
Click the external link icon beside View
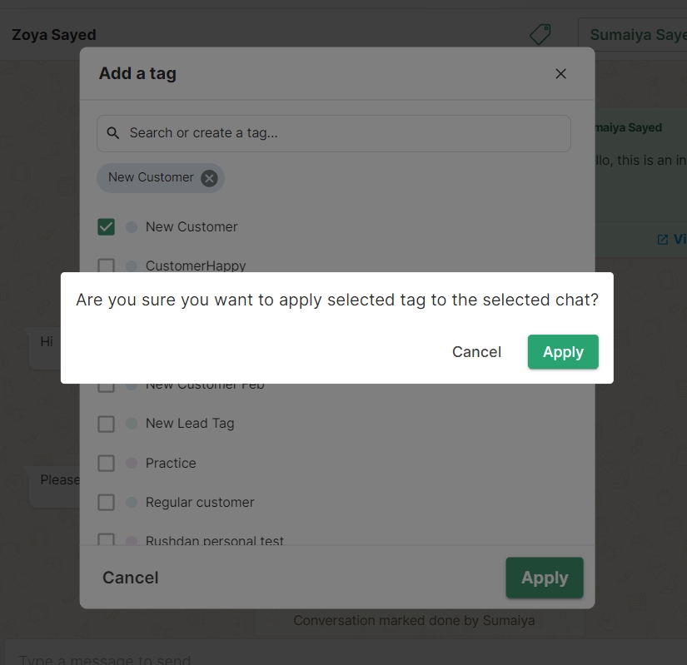pyautogui.click(x=663, y=240)
